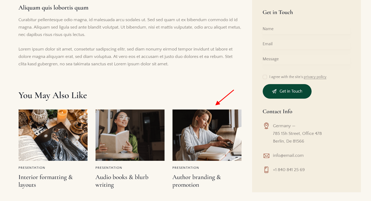
Task: Click the You May Also Like heading
Action: click(53, 95)
